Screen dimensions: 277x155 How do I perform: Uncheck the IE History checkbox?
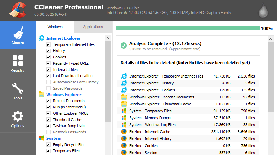point(48,51)
